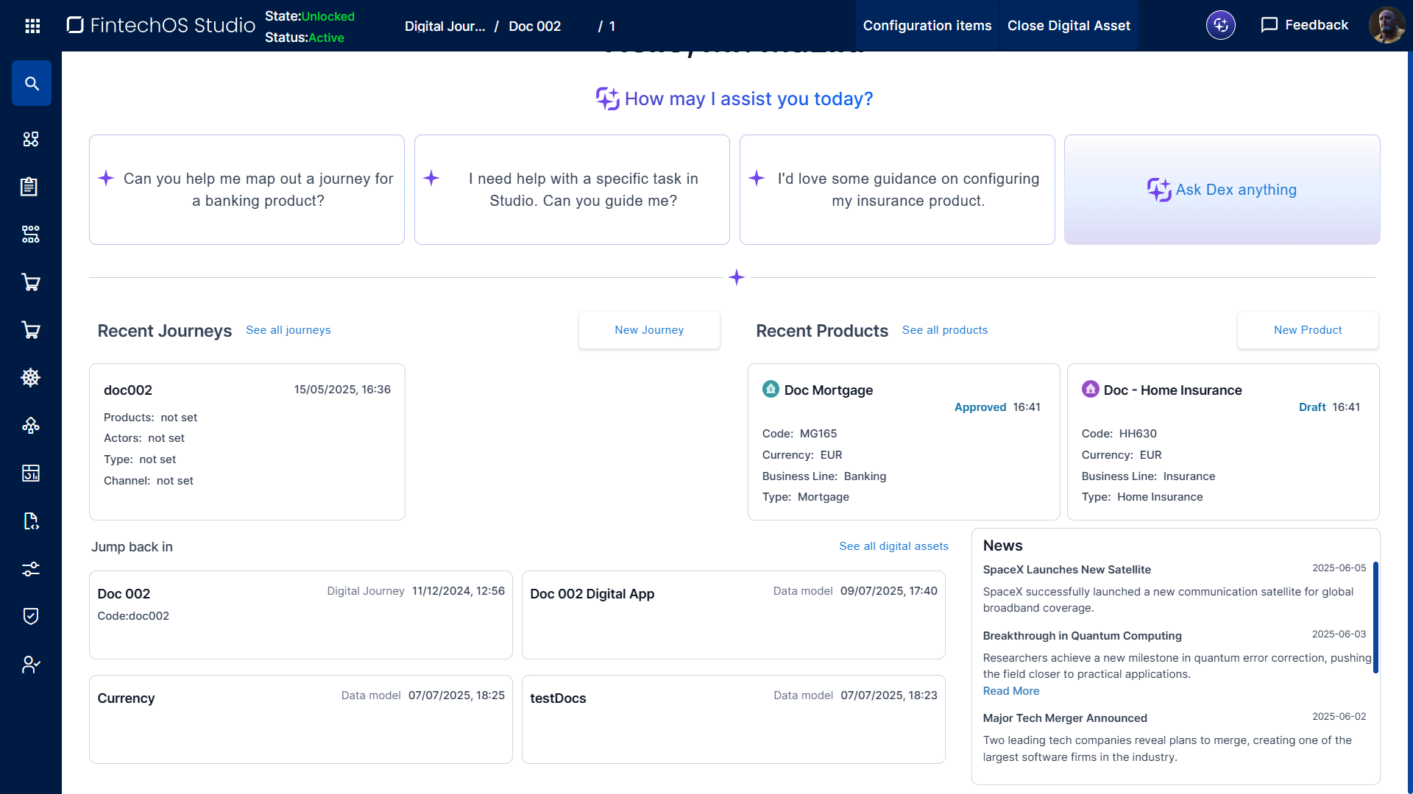Click the user profile avatar

pyautogui.click(x=1387, y=25)
